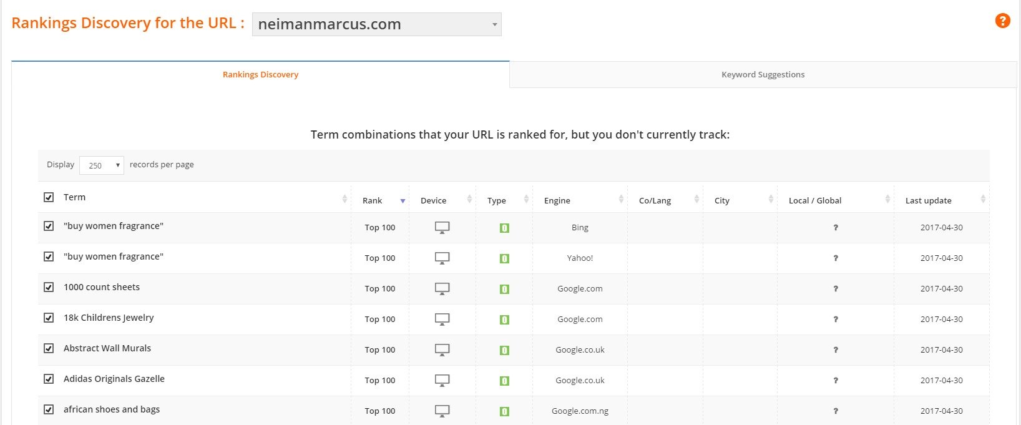Image resolution: width=1021 pixels, height=425 pixels.
Task: Click Local/Global question mark for 1000 count sheets
Action: click(836, 289)
